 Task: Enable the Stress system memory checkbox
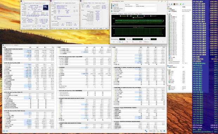pyautogui.click(x=113, y=9)
